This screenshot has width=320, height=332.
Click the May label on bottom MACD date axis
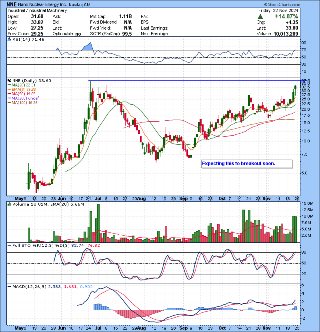point(19,328)
